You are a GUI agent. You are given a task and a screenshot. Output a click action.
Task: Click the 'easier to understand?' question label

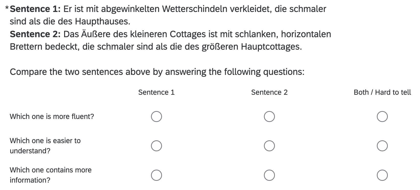tap(45, 146)
